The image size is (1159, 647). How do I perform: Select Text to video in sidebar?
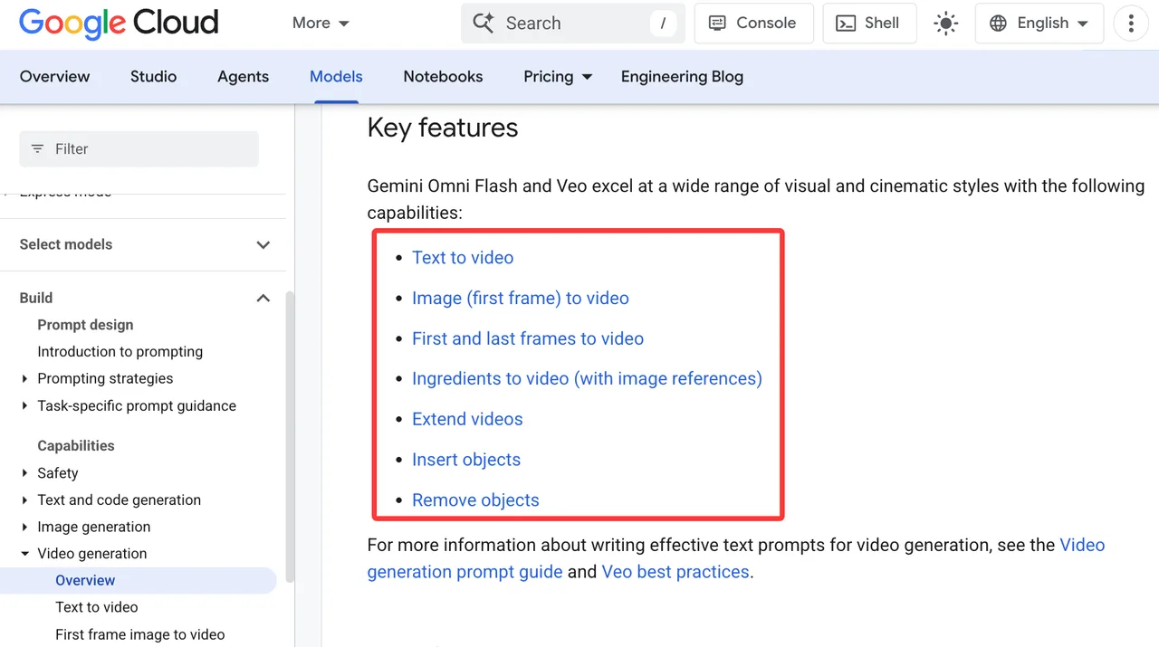(x=97, y=607)
